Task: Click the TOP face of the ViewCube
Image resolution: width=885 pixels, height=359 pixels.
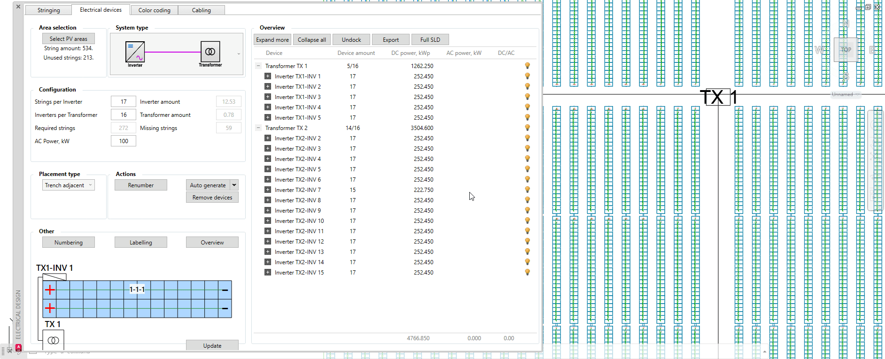Action: 846,50
